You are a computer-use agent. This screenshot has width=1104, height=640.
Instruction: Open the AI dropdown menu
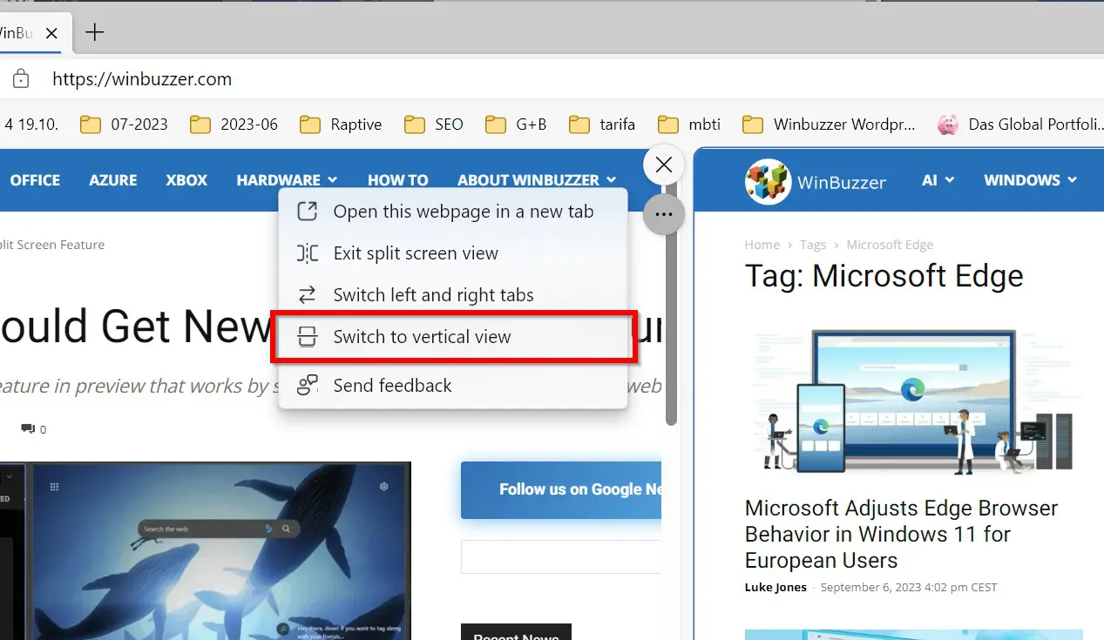938,180
